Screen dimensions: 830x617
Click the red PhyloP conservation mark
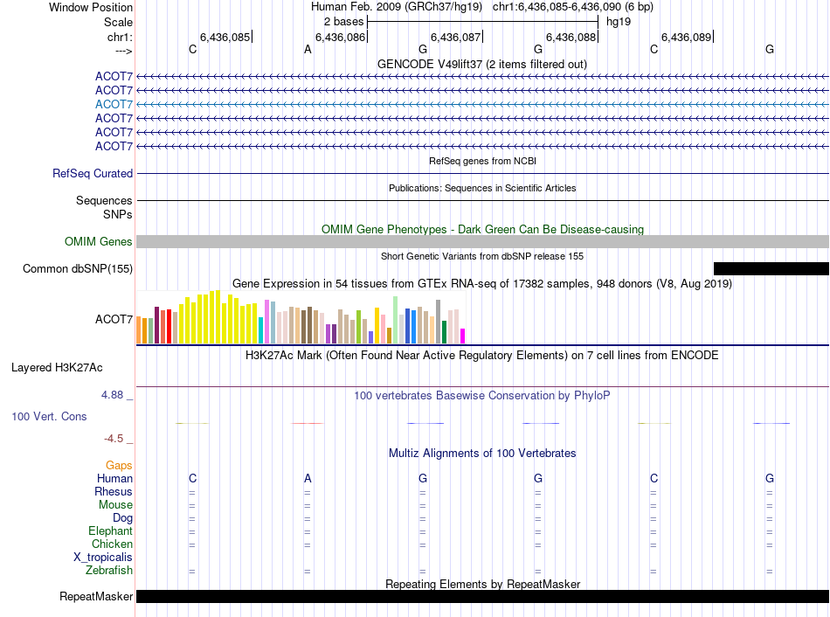pos(307,423)
